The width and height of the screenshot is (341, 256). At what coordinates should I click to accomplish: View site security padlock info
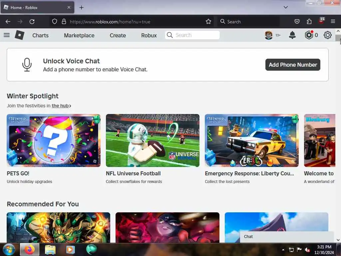pos(64,22)
